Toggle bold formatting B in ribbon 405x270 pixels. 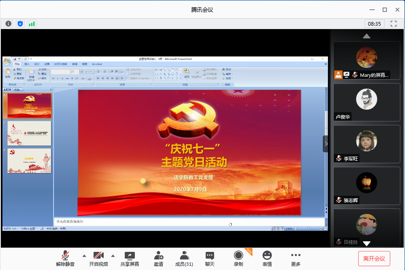[x=53, y=78]
